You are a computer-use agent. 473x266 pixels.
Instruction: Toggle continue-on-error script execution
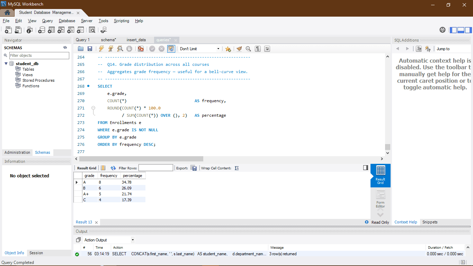[141, 49]
